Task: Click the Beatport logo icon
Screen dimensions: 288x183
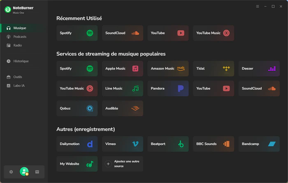Action: (x=181, y=144)
